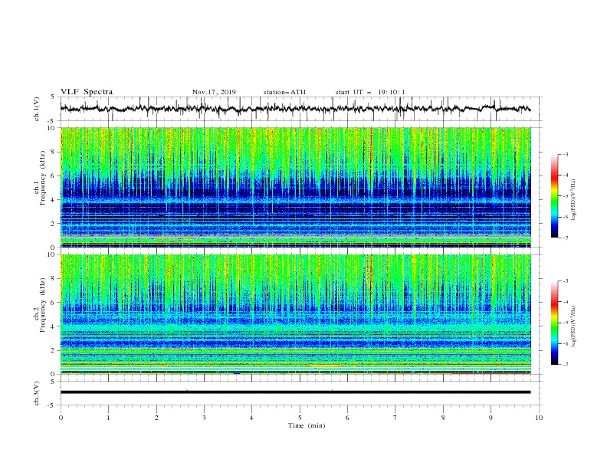Select the ch.1 colorbar "log(PSD)(V²/Hz)" label
The height and width of the screenshot is (469, 607).
573,200
